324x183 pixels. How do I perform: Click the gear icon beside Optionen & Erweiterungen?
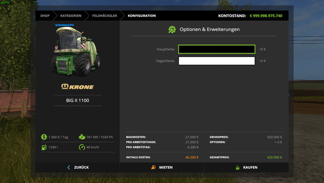(x=172, y=29)
